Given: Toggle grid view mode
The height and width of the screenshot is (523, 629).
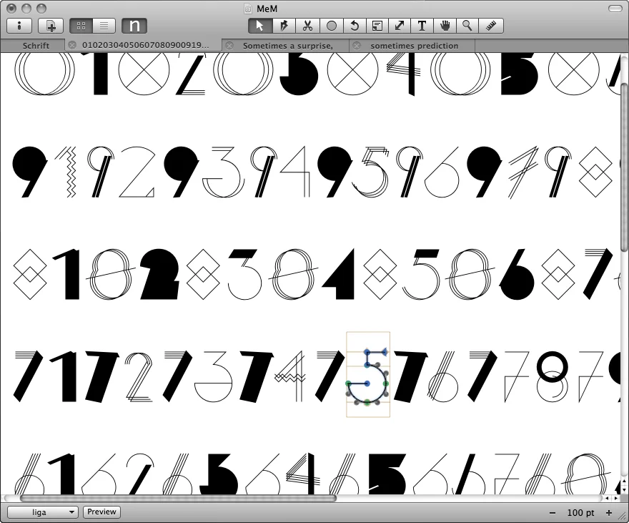Looking at the screenshot, I should click(x=81, y=26).
